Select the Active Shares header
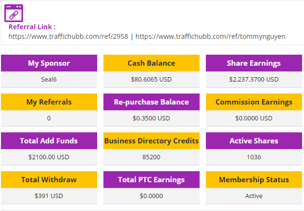Viewport: 304px width, 211px height. 253,141
